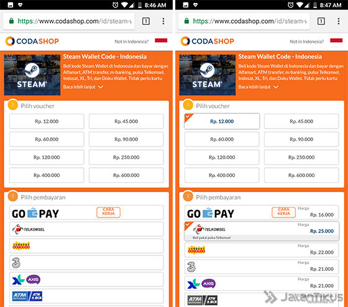
Task: Pick XL Axis Rp. 21.000 payment on right screen
Action: pyautogui.click(x=262, y=283)
